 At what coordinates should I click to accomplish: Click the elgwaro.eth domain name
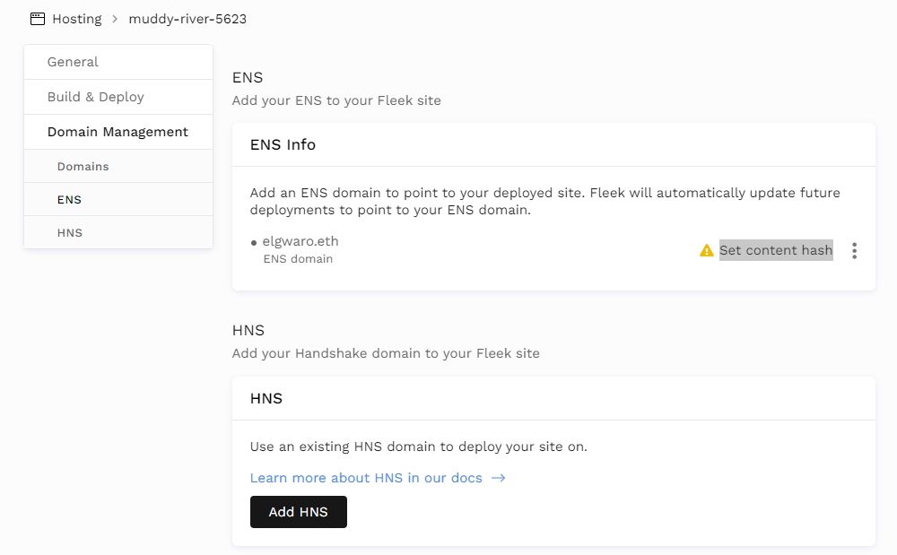[300, 241]
